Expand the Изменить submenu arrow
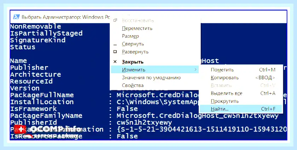The height and width of the screenshot is (150, 297). (196, 70)
